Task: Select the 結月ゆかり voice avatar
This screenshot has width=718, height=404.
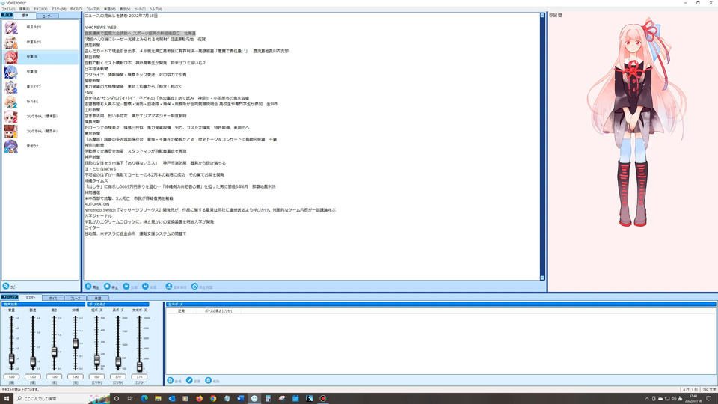Action: pyautogui.click(x=10, y=28)
